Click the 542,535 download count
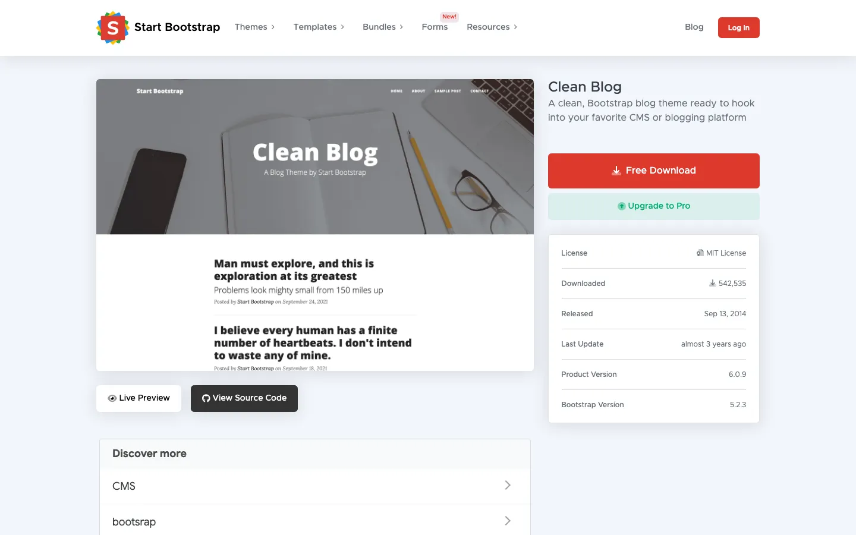Screen dimensions: 856x535 732,284
